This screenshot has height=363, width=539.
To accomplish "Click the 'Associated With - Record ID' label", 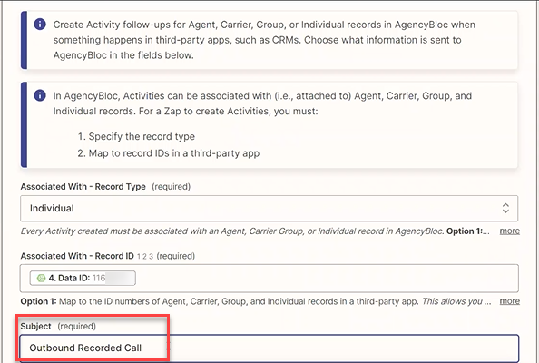I will point(77,256).
